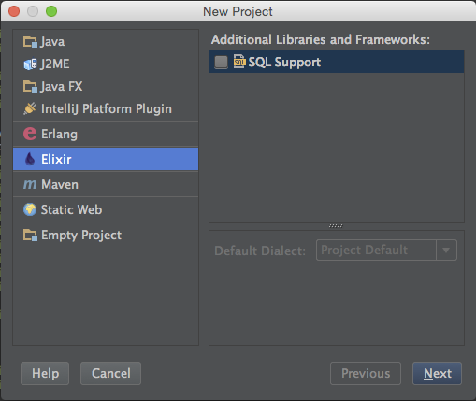This screenshot has height=401, width=476.
Task: Pick the Erlang logo icon
Action: click(30, 134)
